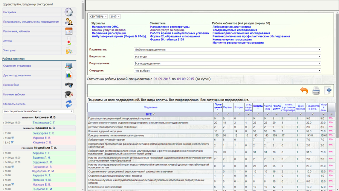Click pink icon in Клиника ядерной медицины row
Screen dimensions: 339x191
tap(331, 131)
